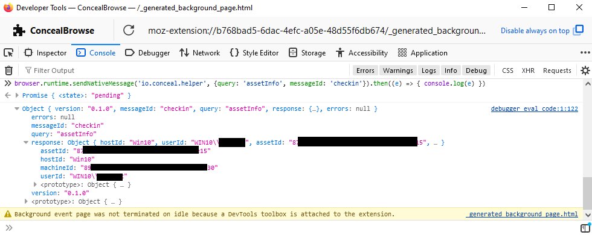Enable the Requests filter
The image size is (592, 235).
click(557, 70)
